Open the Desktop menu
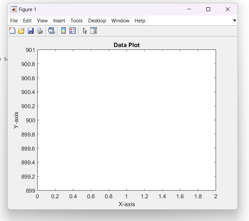Image resolution: width=249 pixels, height=221 pixels. coord(97,21)
